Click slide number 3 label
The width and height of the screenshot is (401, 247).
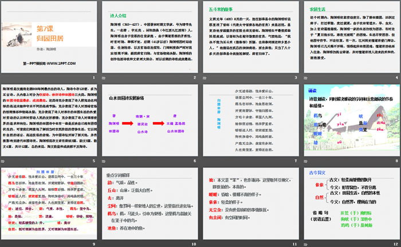point(296,77)
